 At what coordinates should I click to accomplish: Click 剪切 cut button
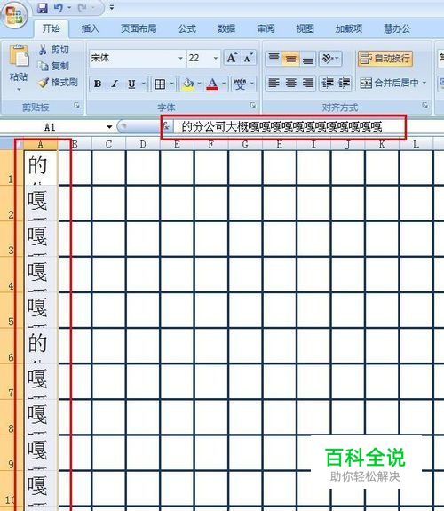(54, 50)
